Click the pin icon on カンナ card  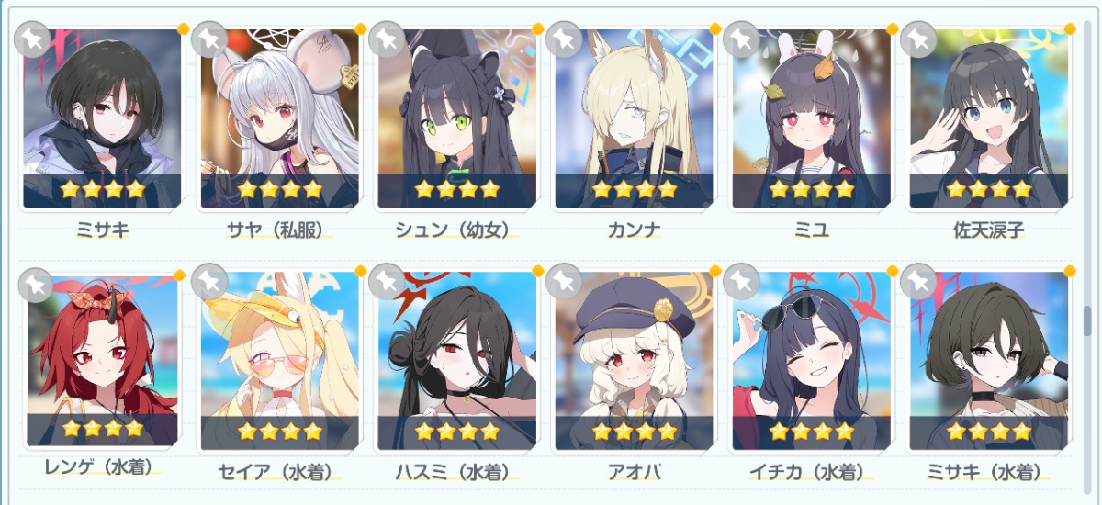coord(565,39)
